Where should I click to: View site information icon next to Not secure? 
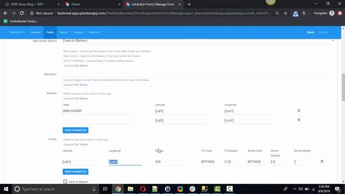click(32, 13)
